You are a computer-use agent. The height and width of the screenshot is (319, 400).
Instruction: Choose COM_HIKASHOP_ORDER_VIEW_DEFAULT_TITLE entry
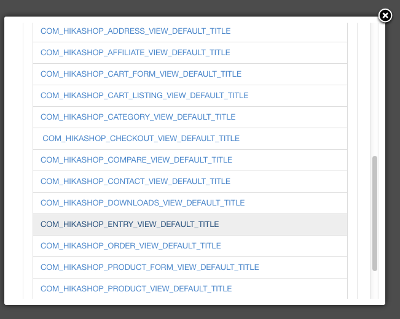(131, 245)
